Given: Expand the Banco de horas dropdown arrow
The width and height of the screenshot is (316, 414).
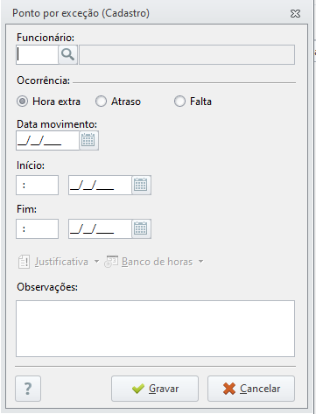Looking at the screenshot, I should 200,262.
